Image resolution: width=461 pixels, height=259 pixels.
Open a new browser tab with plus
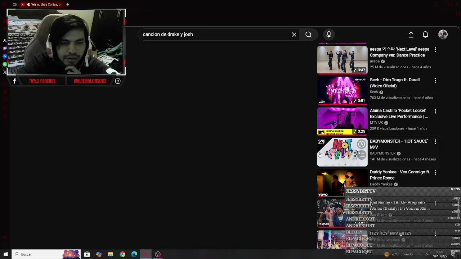click(x=67, y=4)
